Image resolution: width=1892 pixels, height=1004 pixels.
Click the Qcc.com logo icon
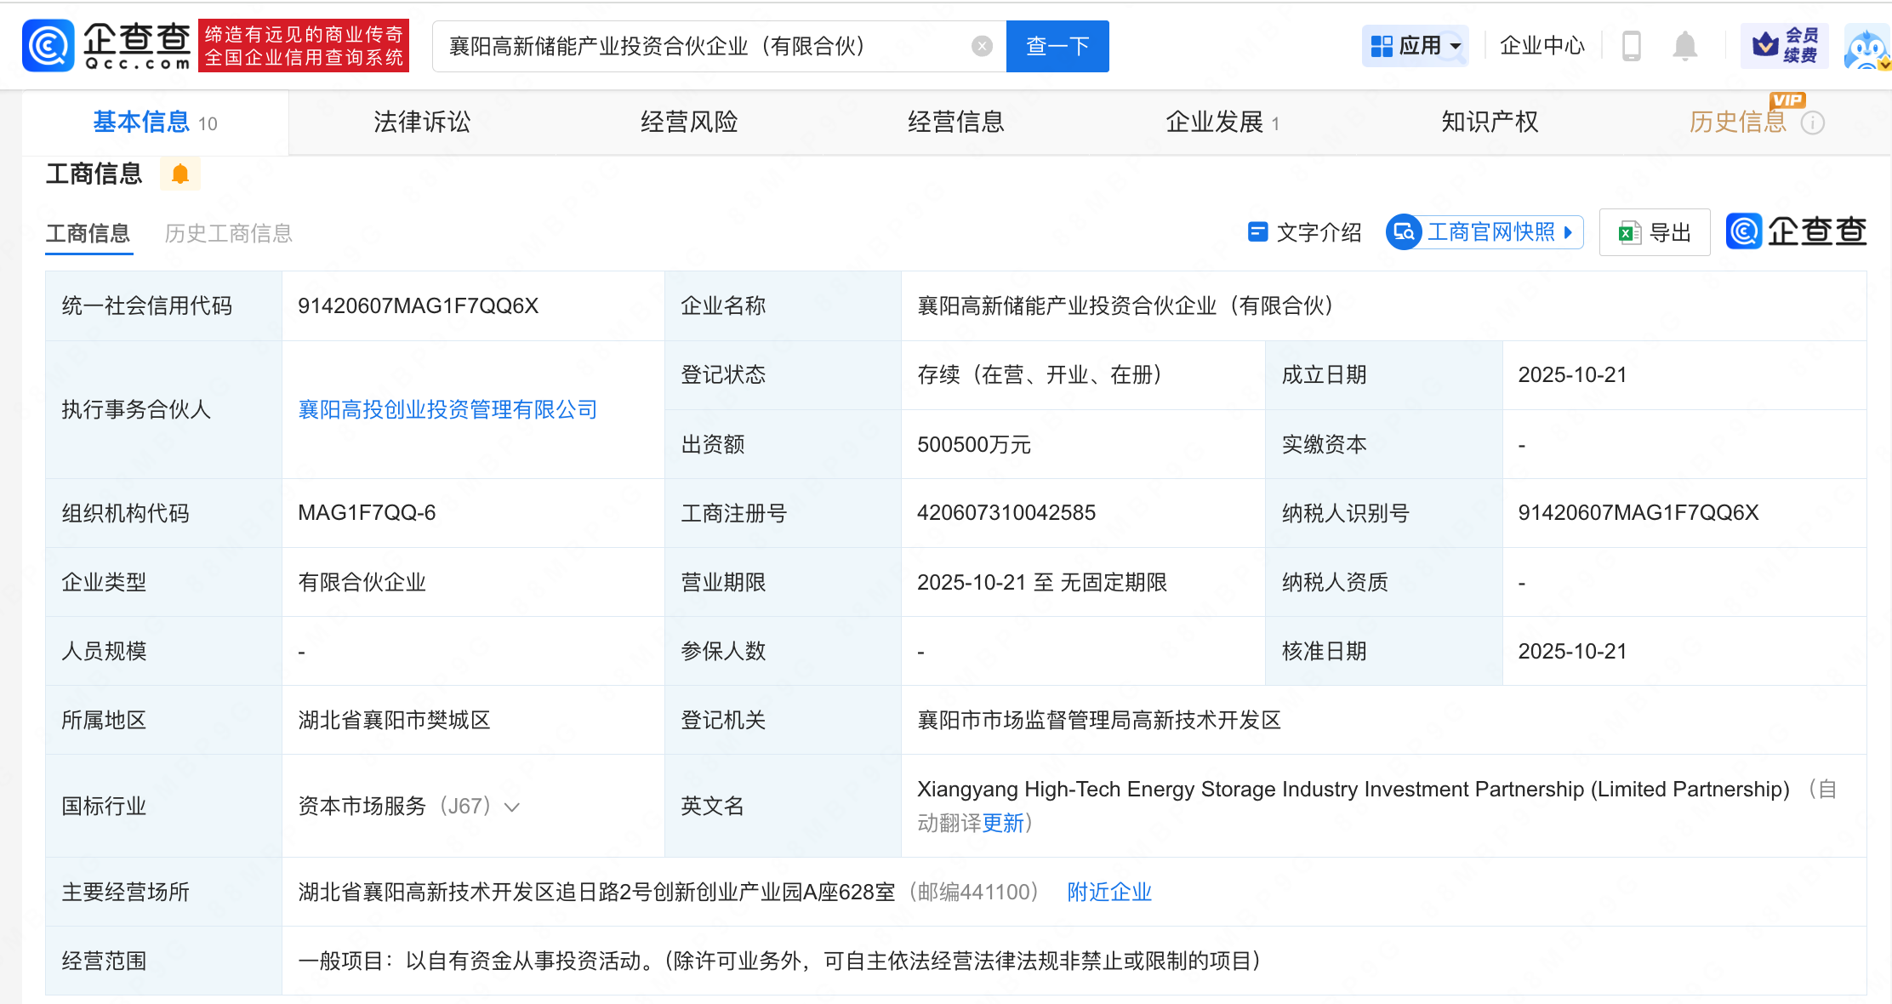pyautogui.click(x=48, y=46)
